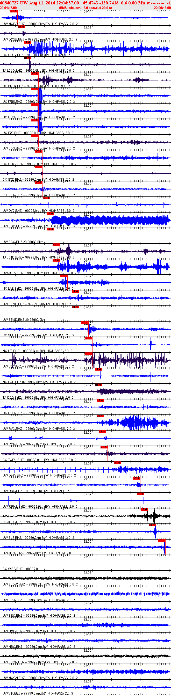171x695 pixels.
Task: Select the UW.HBO.EHZ station label
Action: click(x=39, y=647)
